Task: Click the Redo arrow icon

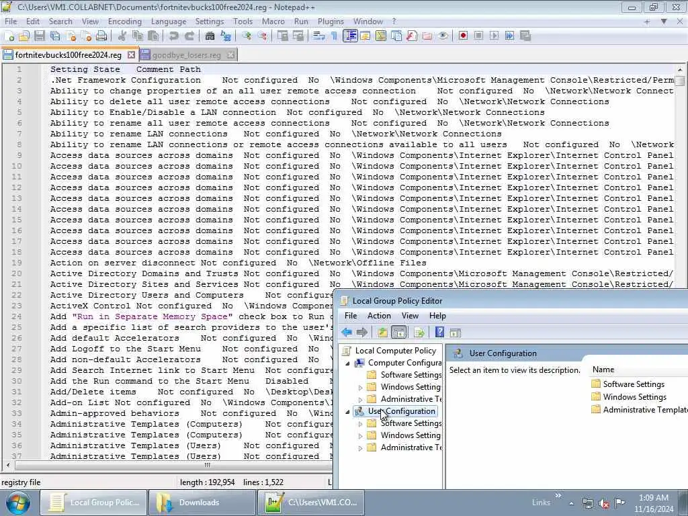Action: tap(189, 36)
